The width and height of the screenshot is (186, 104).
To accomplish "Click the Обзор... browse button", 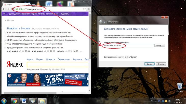I will click(x=160, y=46).
